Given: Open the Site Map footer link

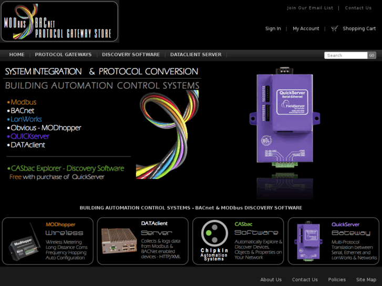Looking at the screenshot, I should point(366,279).
